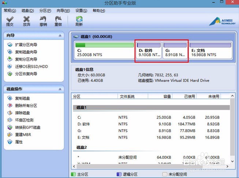This screenshot has width=239, height=178.
Task: Choose 重建MBR operation
Action: pos(23,135)
